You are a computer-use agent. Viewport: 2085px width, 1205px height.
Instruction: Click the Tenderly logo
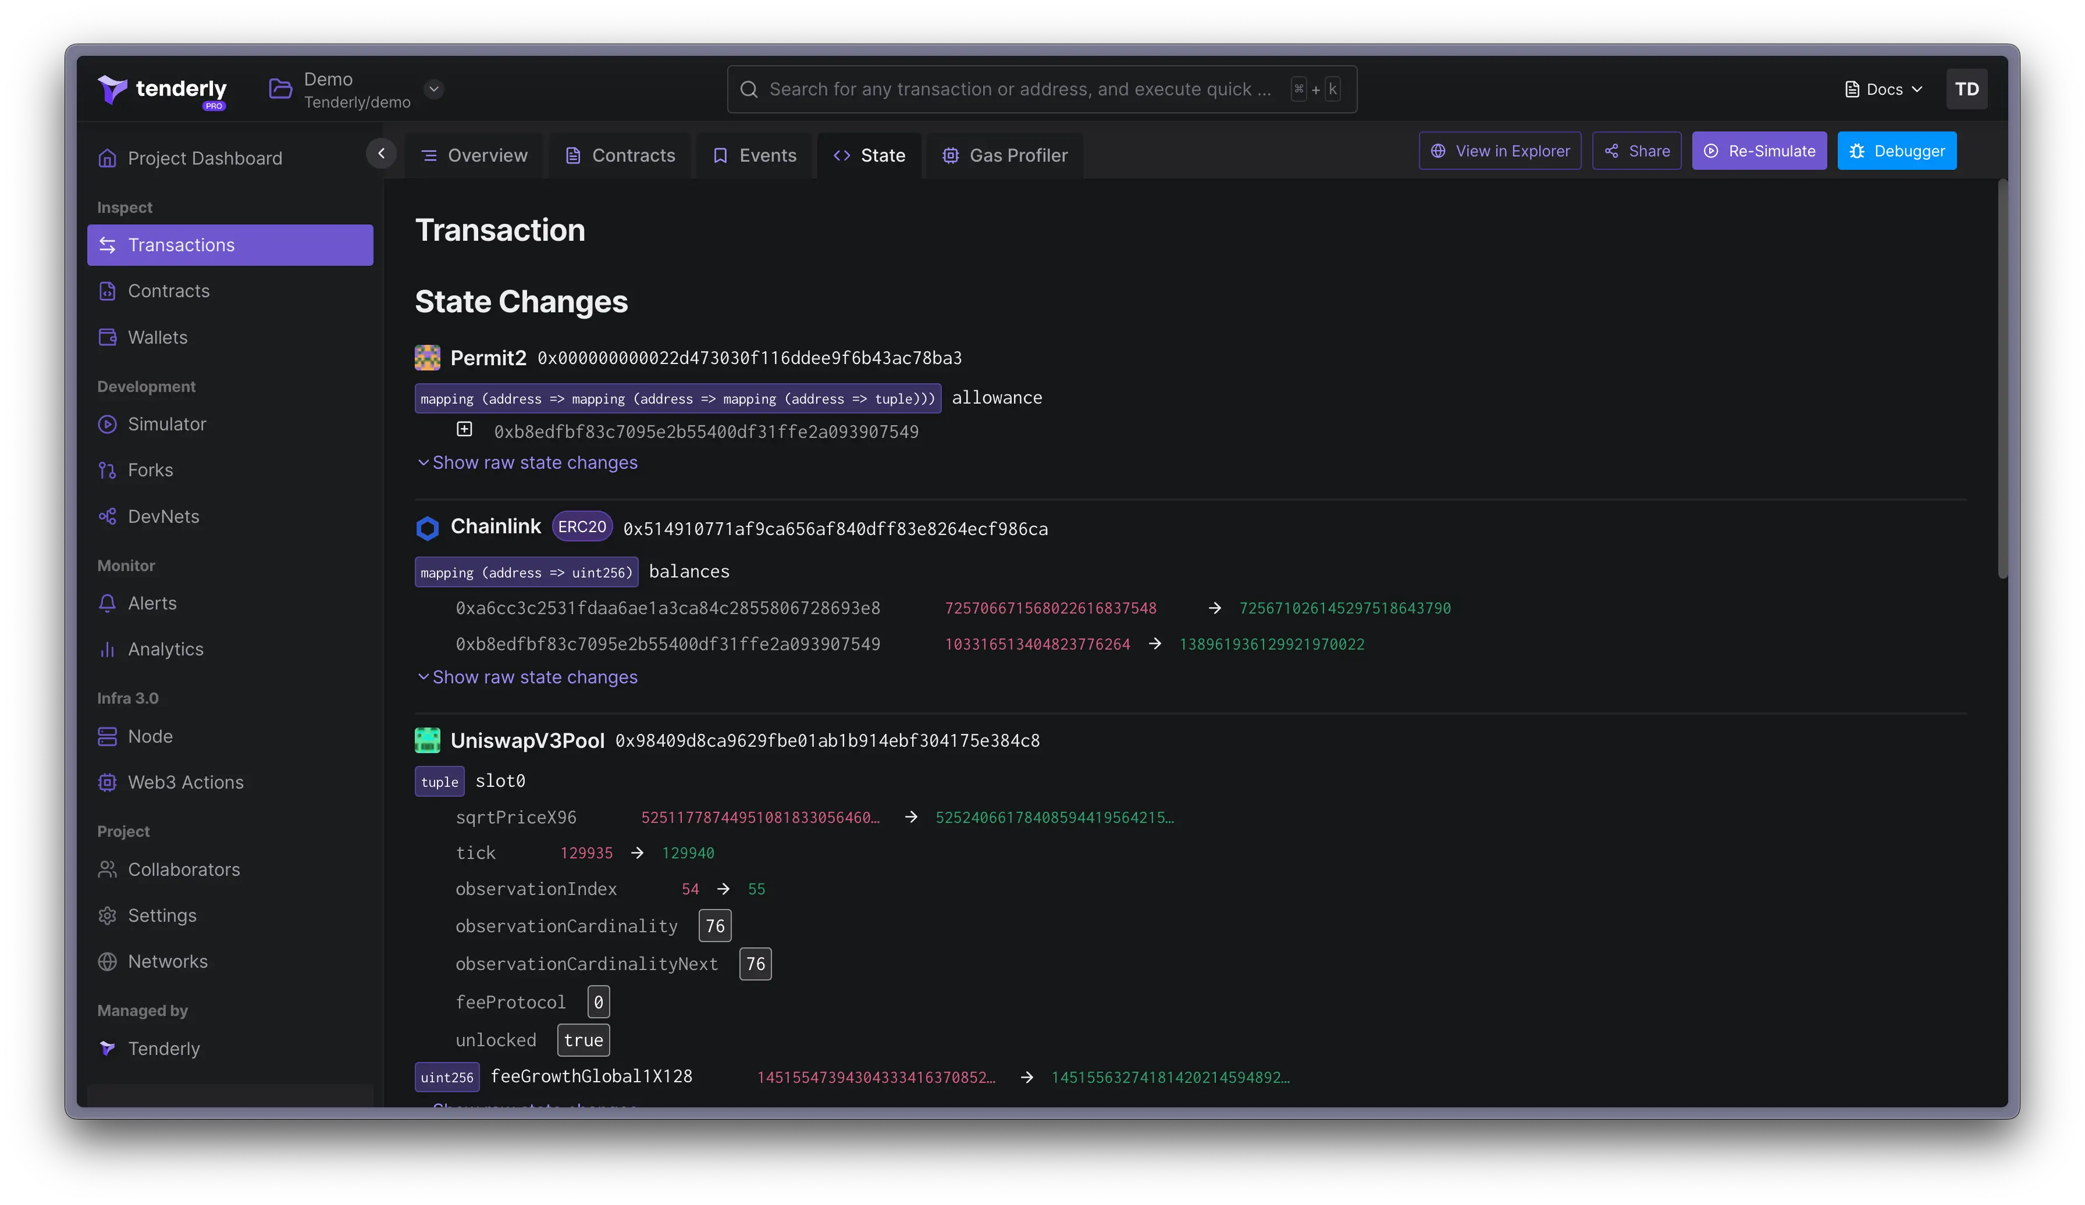tap(162, 90)
